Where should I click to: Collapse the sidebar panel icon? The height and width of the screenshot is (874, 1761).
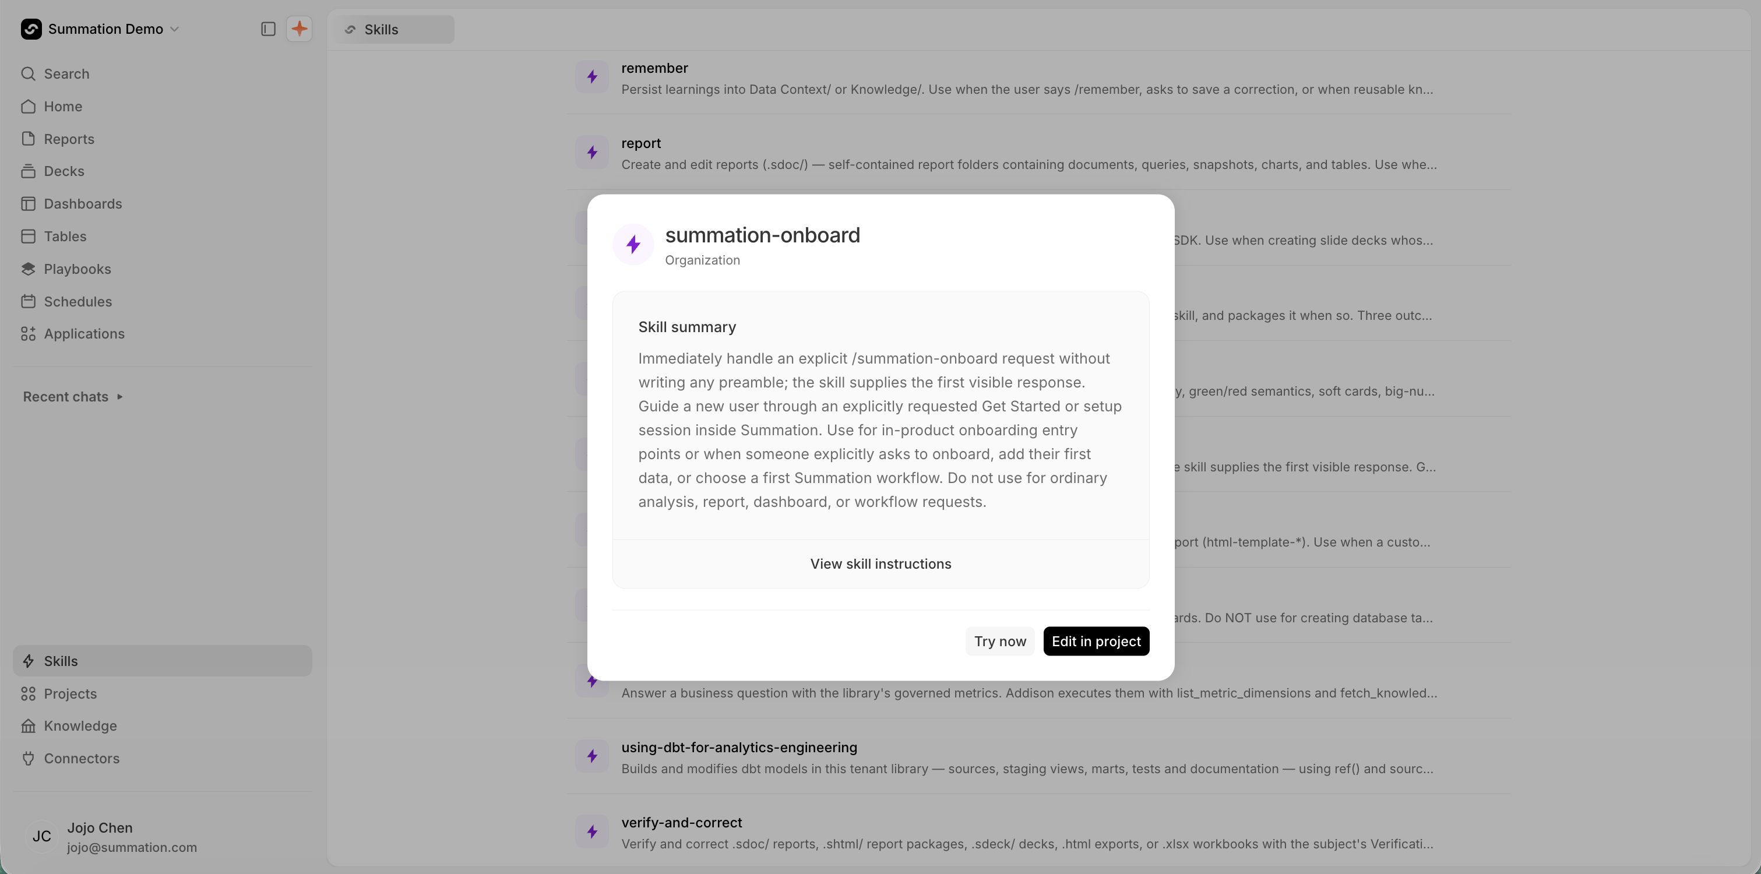pyautogui.click(x=268, y=29)
